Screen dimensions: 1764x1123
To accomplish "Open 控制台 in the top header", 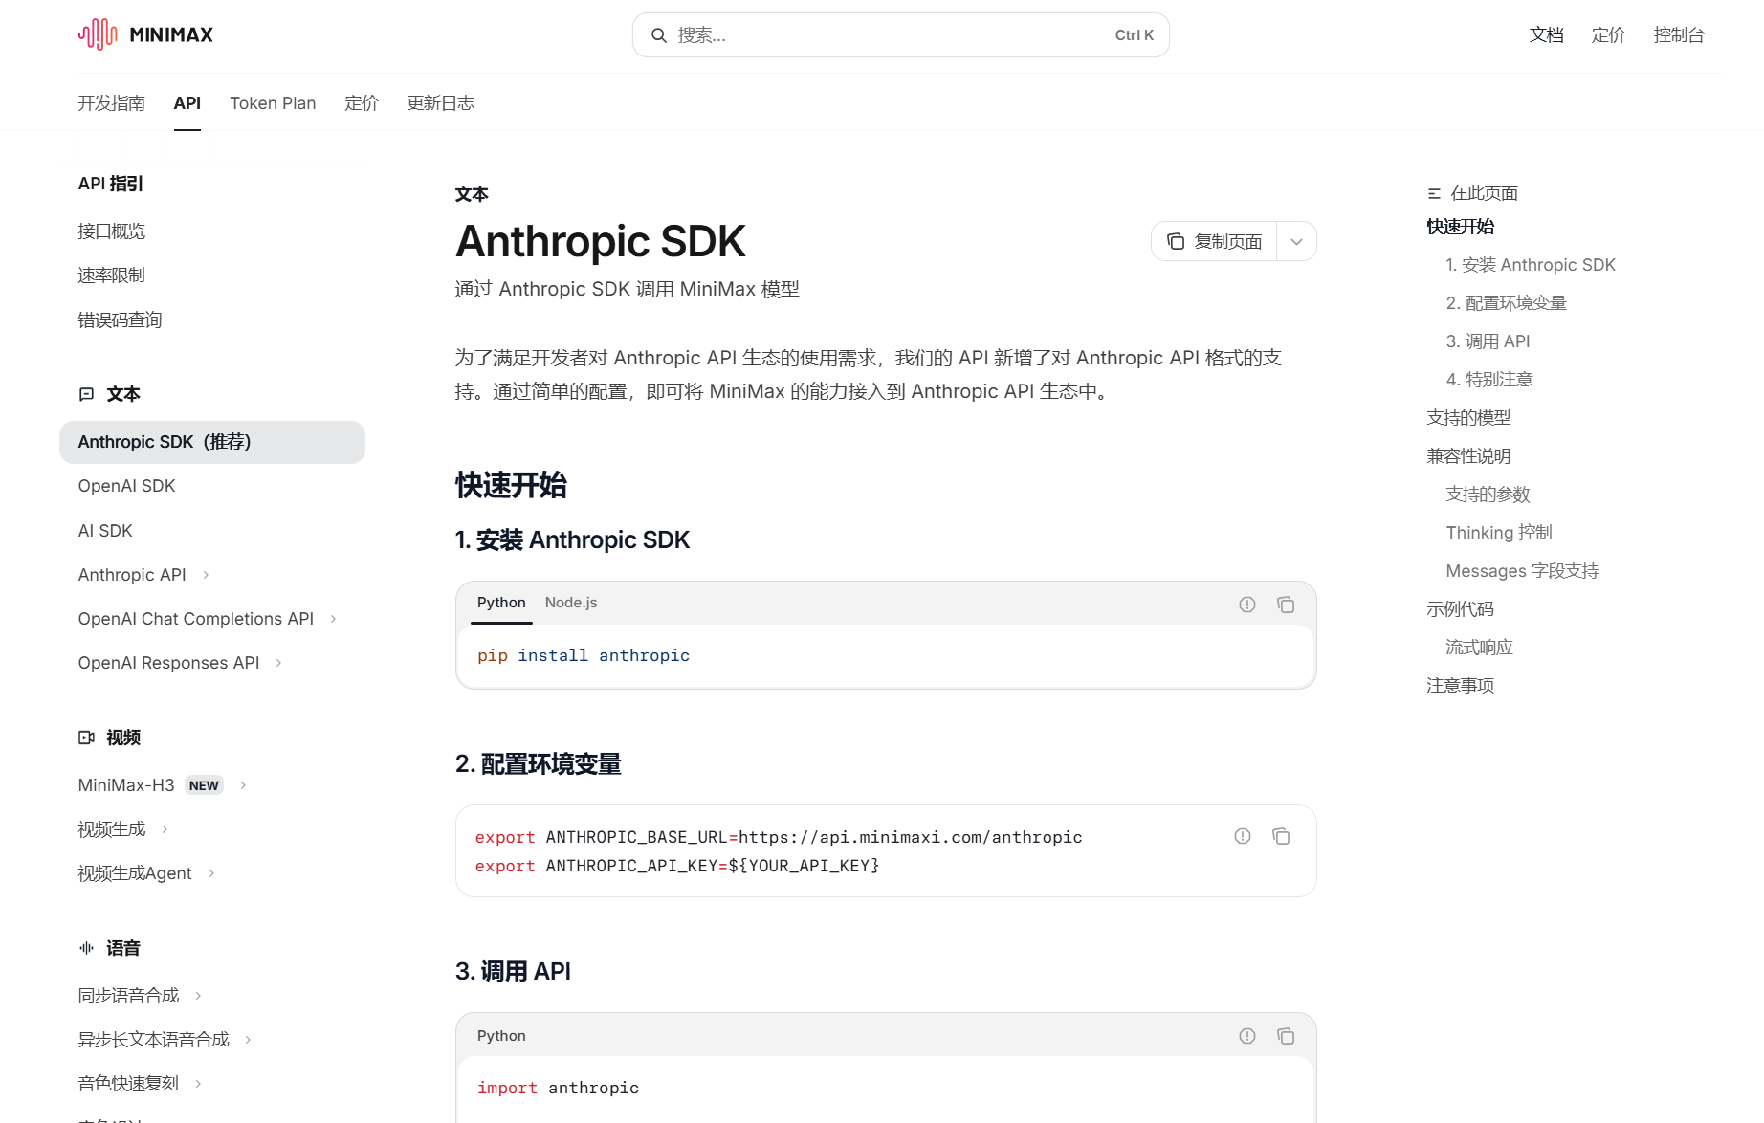I will tap(1680, 35).
